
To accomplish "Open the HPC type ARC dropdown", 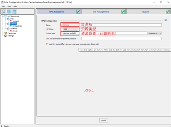I will [71, 29].
